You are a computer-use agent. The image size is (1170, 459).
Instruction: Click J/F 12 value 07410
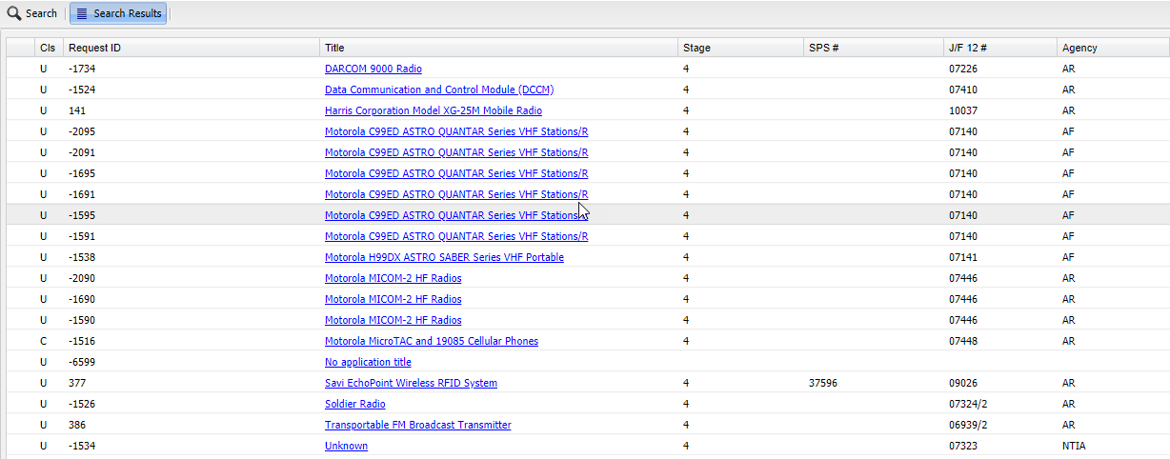963,90
